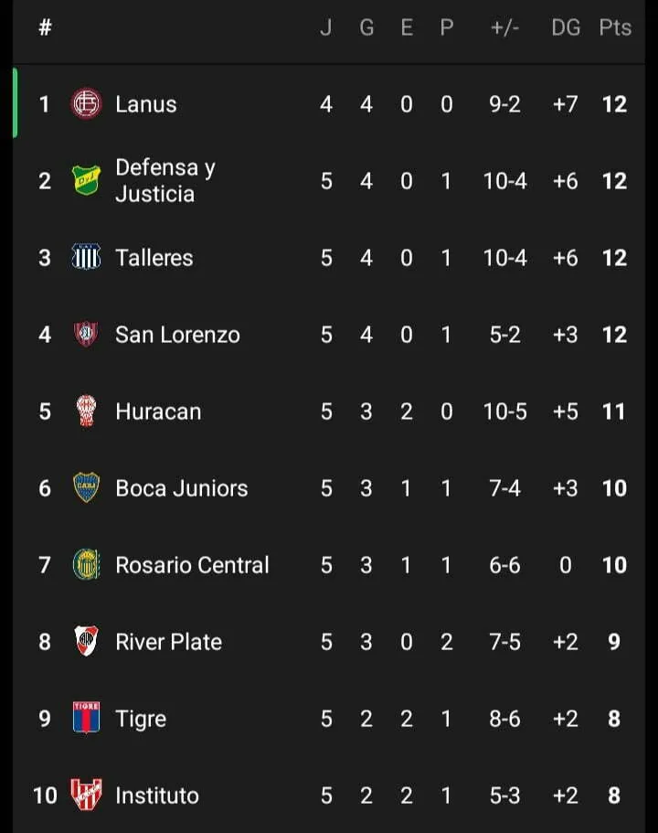Click the J matches played header

tap(326, 28)
